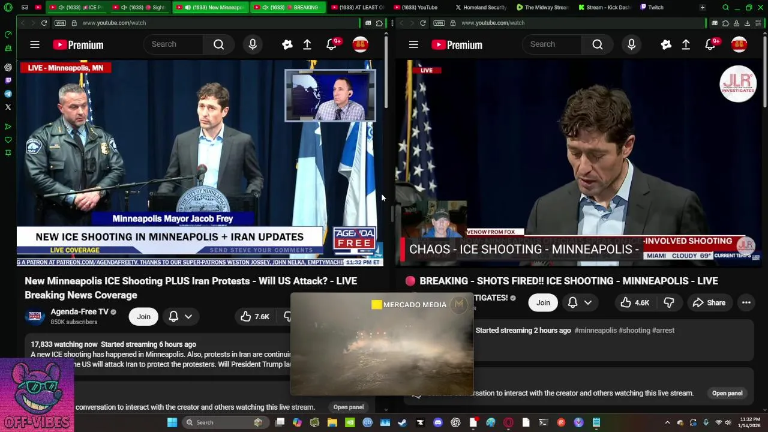Open account avatar menu in left YouTube

(x=360, y=44)
